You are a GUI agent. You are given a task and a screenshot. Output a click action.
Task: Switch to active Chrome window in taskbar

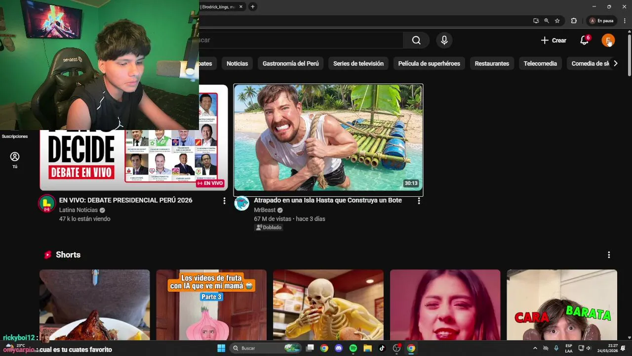tap(411, 348)
